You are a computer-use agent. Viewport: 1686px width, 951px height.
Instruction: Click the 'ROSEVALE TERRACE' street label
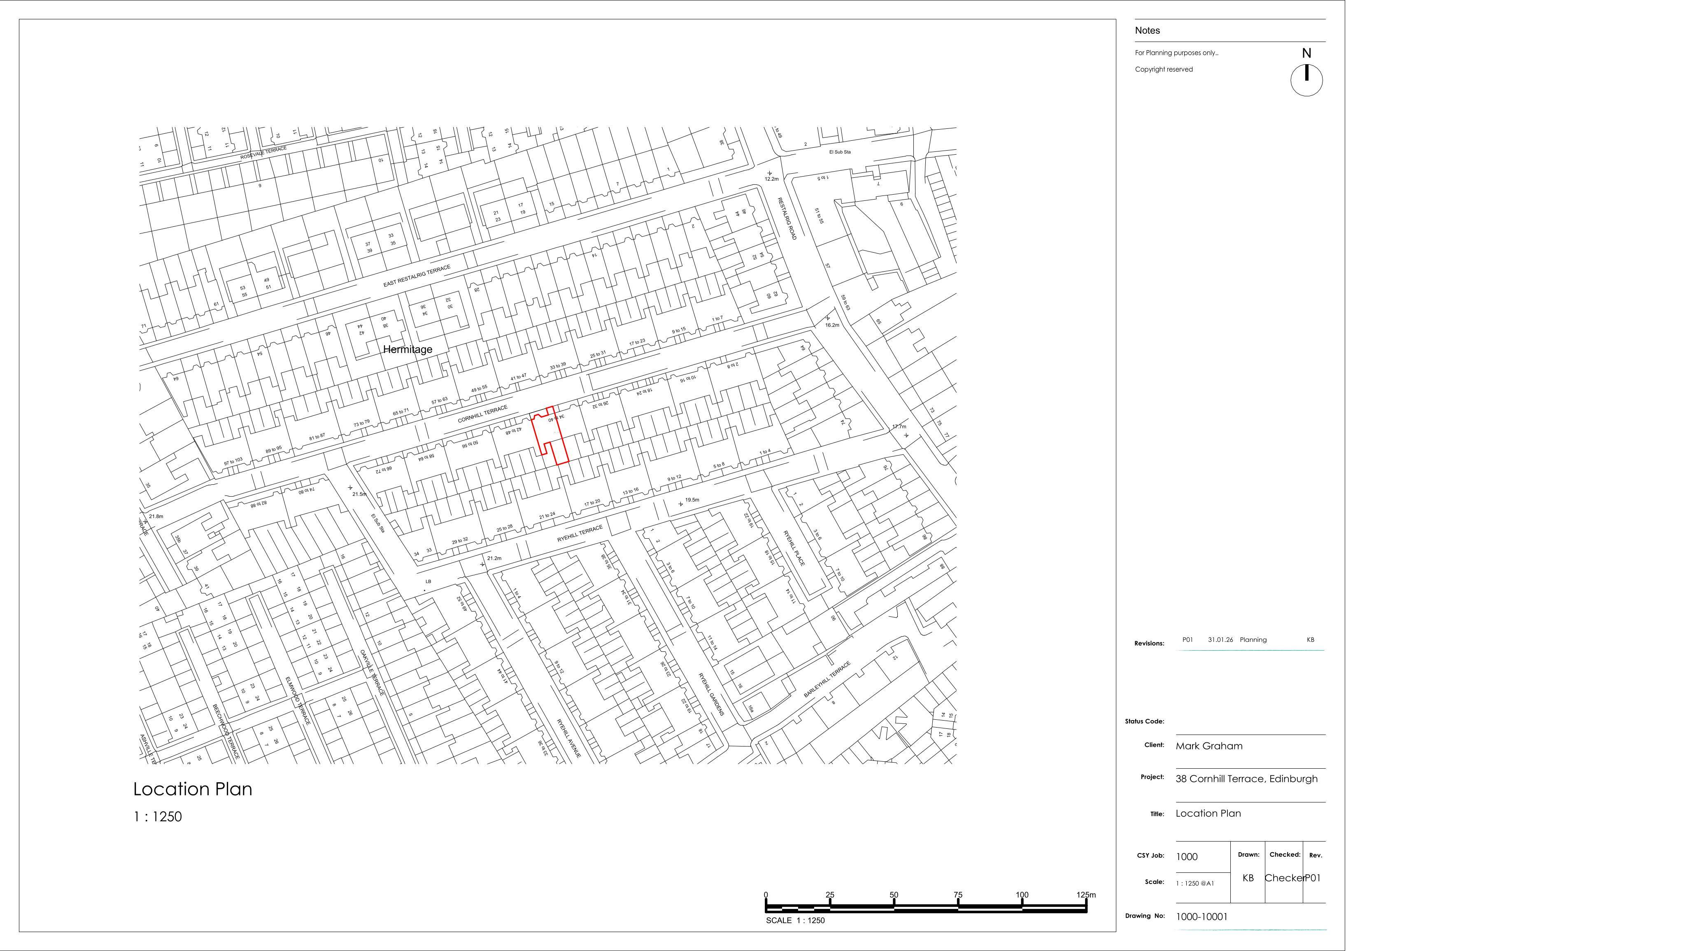[263, 153]
